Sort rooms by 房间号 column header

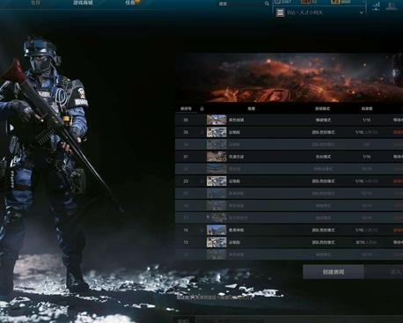coord(186,109)
